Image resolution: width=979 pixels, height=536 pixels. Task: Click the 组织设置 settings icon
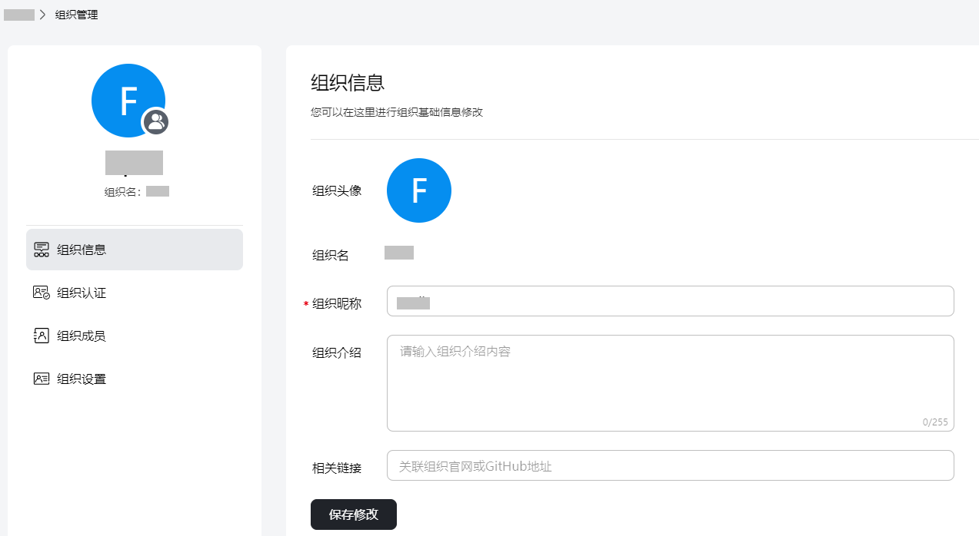coord(42,378)
